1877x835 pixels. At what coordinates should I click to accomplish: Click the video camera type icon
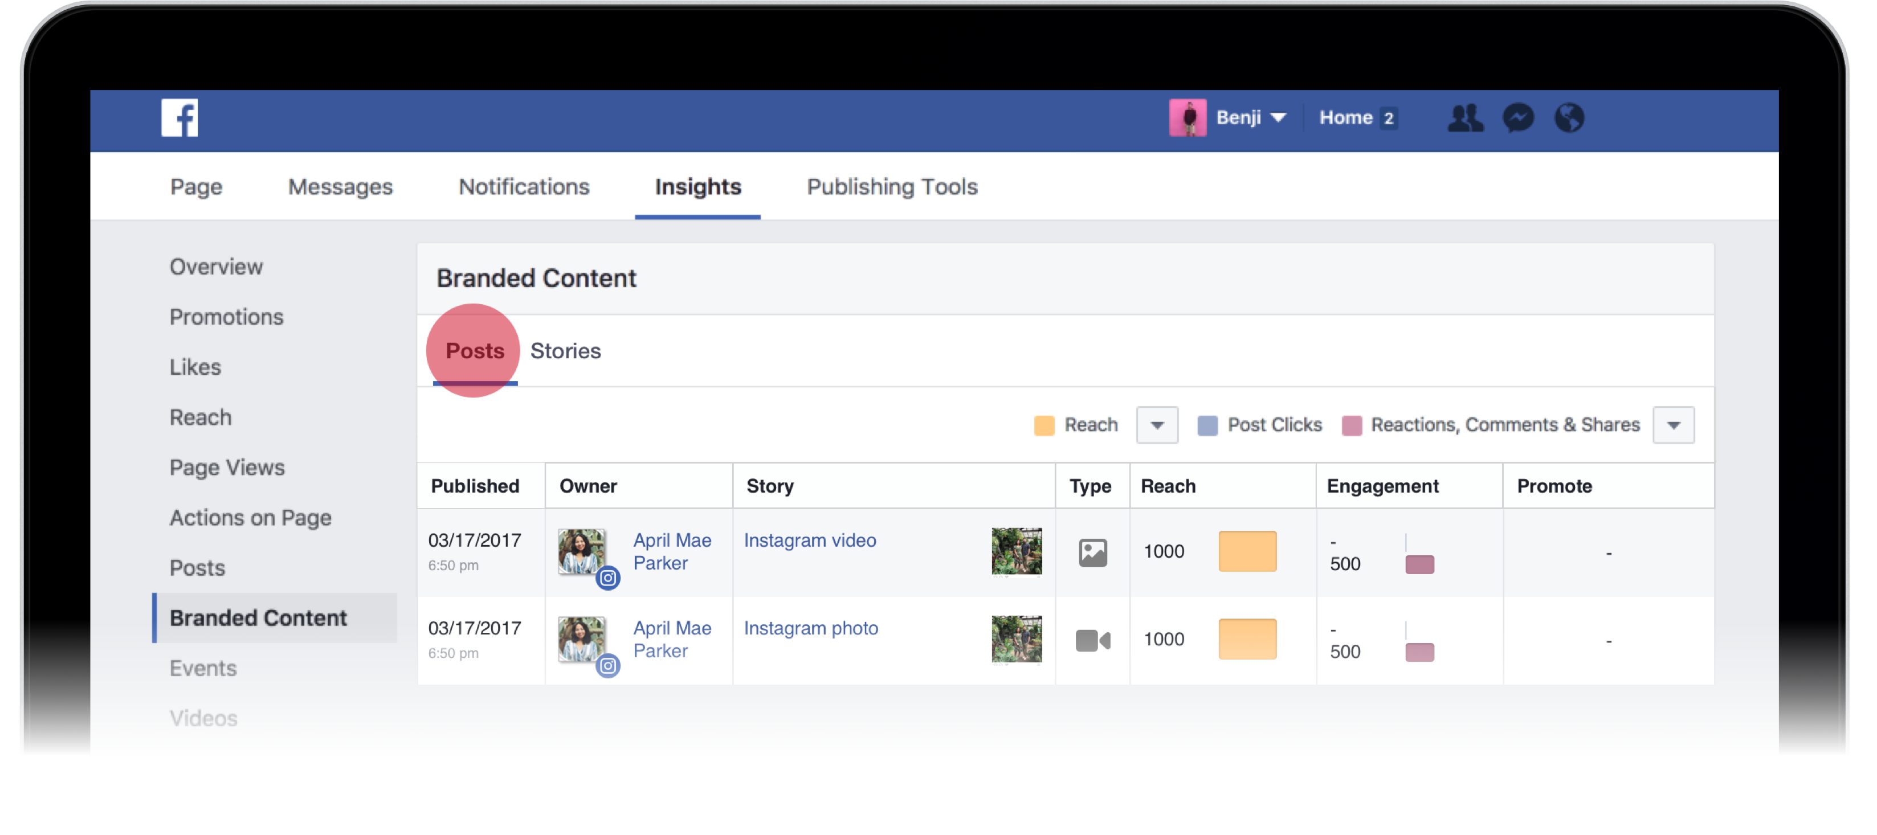point(1092,640)
